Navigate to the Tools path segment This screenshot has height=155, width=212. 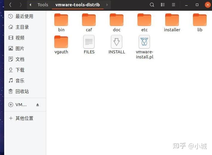pos(43,5)
